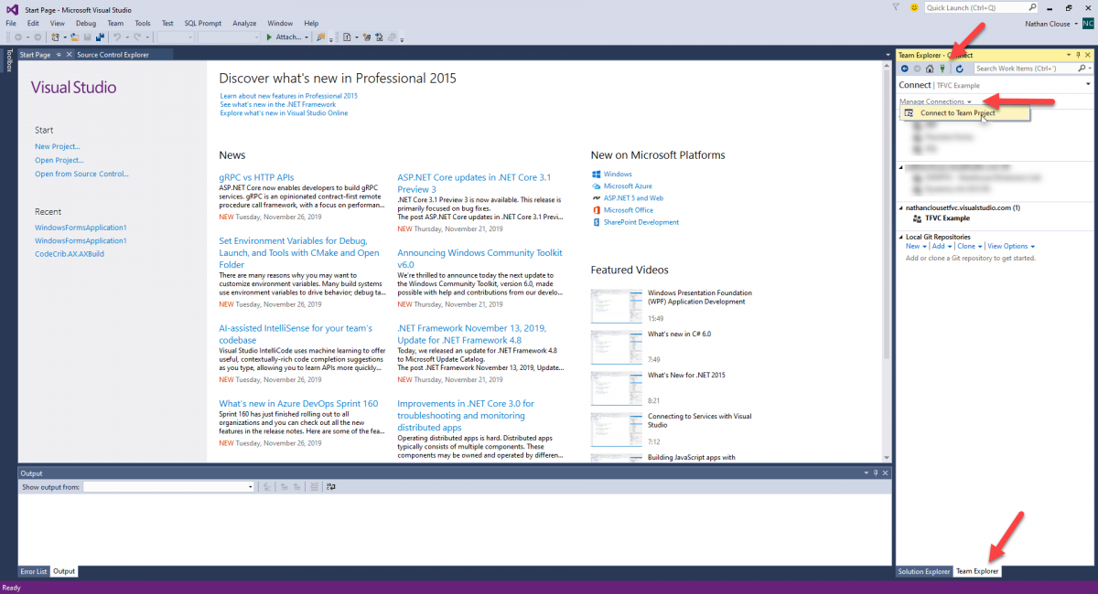This screenshot has height=594, width=1098.
Task: Open recent project CodeCrib.AX.AXBuild
Action: [70, 254]
